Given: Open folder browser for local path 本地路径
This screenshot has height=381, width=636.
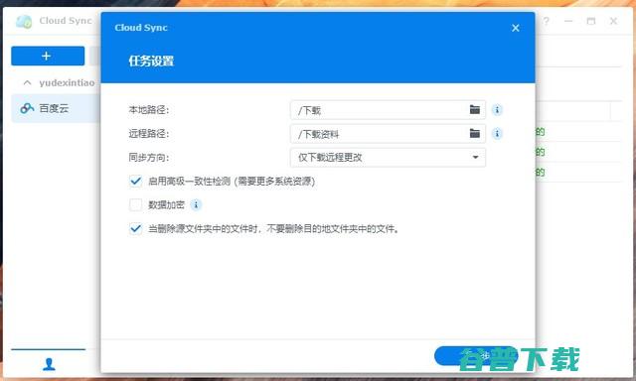Looking at the screenshot, I should point(475,110).
